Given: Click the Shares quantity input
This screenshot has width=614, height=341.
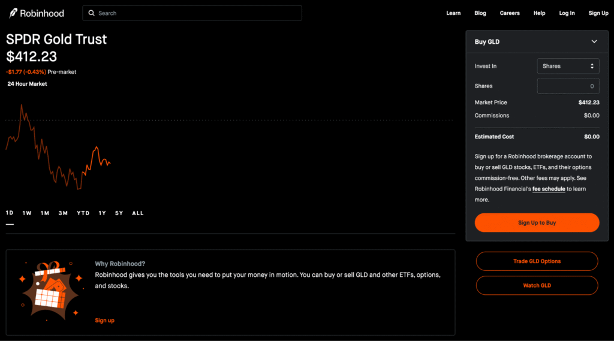Looking at the screenshot, I should 568,86.
